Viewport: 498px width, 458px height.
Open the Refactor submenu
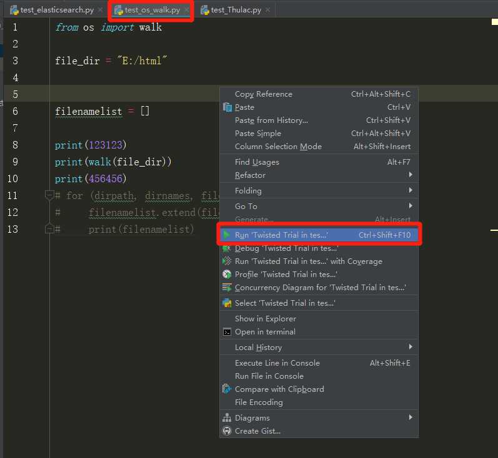pos(319,175)
